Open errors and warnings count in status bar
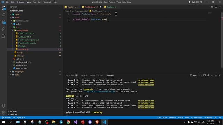 tap(21, 118)
